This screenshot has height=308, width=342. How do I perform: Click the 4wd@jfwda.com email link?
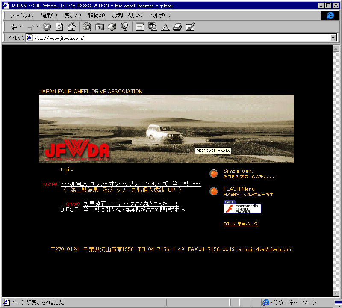coord(274,249)
